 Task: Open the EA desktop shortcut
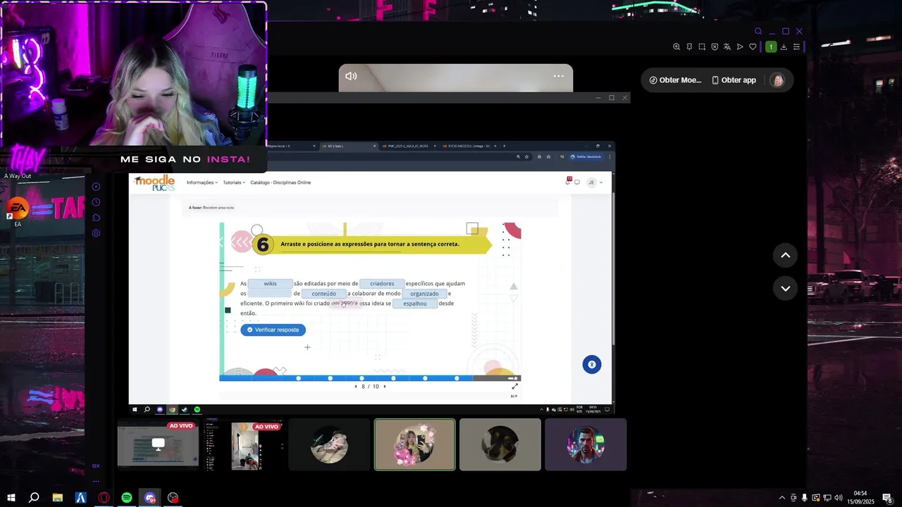[x=18, y=211]
